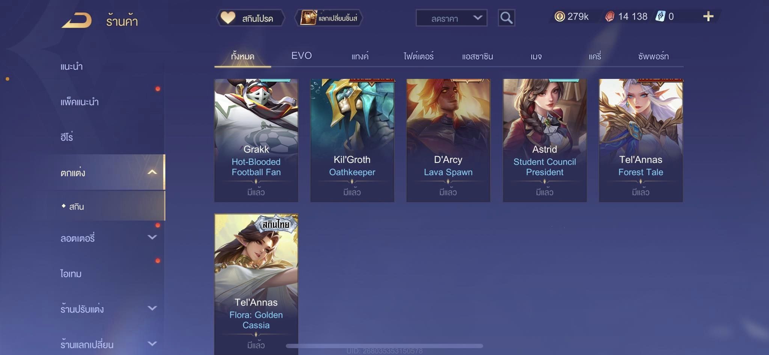
Task: Switch to the แอสซาซิน tab
Action: pos(477,56)
